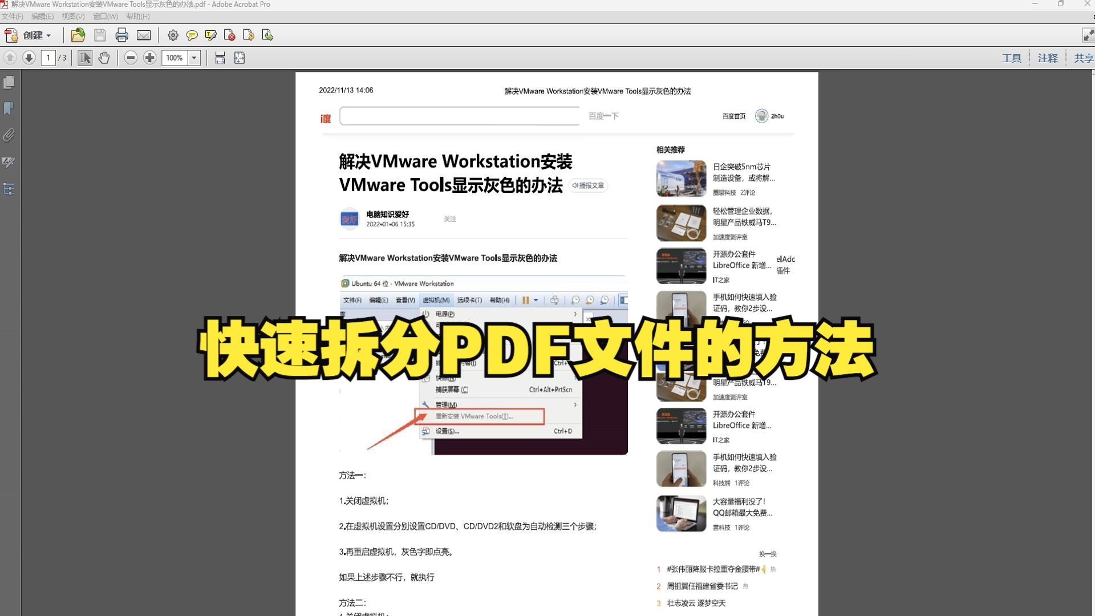Open the zoom percentage dropdown
The height and width of the screenshot is (616, 1095).
pyautogui.click(x=194, y=57)
